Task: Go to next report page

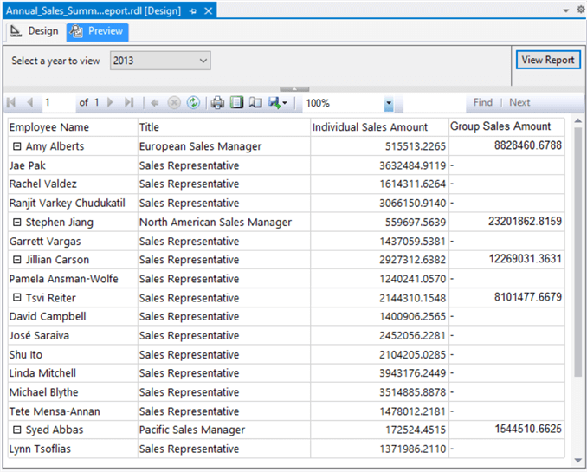Action: (x=110, y=103)
